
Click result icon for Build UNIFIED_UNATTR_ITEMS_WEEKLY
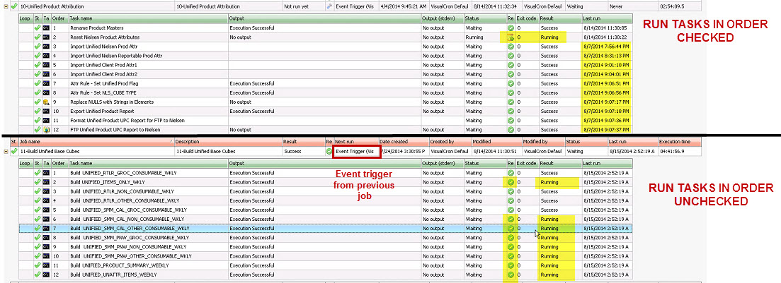pyautogui.click(x=509, y=274)
